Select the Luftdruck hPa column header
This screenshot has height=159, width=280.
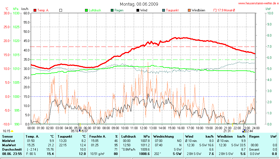135,137
